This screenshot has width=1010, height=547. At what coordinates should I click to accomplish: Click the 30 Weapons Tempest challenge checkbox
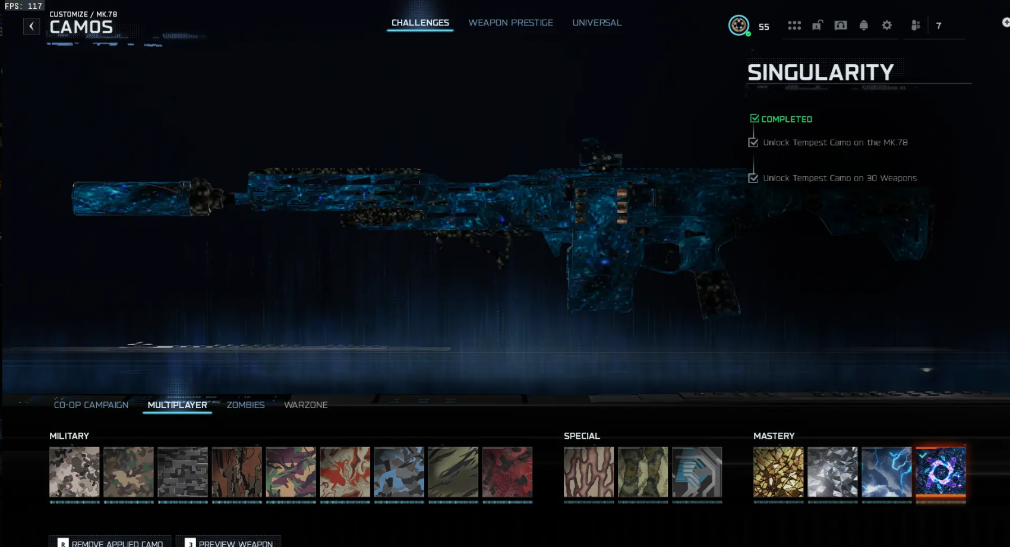coord(753,178)
